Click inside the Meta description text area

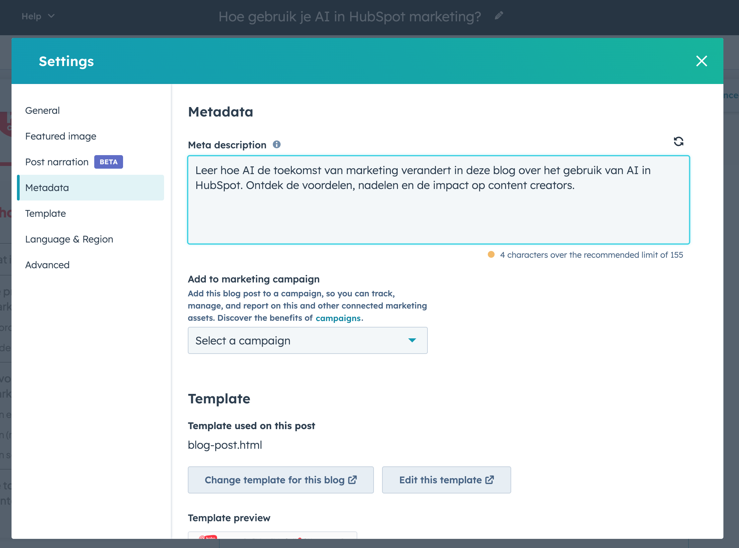(x=439, y=200)
